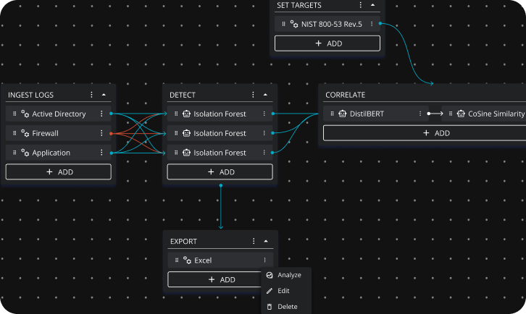The image size is (526, 314).
Task: Collapse the SET TARGETS panel
Action: tap(372, 4)
